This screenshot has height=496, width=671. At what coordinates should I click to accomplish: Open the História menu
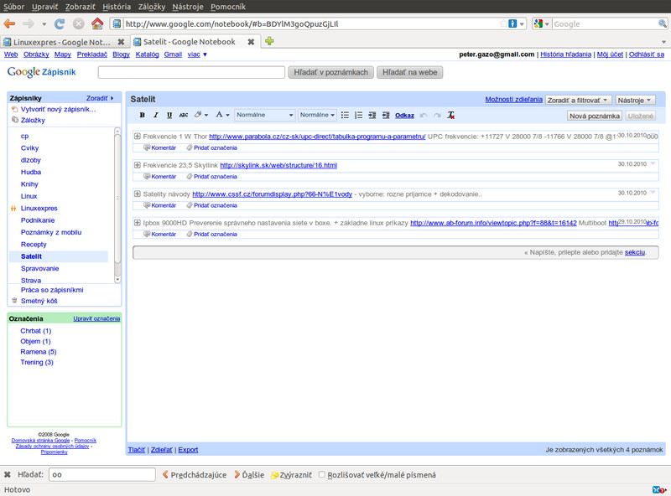[117, 7]
